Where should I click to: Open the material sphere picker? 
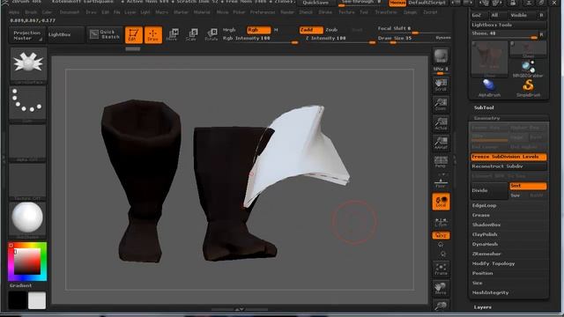pyautogui.click(x=27, y=218)
